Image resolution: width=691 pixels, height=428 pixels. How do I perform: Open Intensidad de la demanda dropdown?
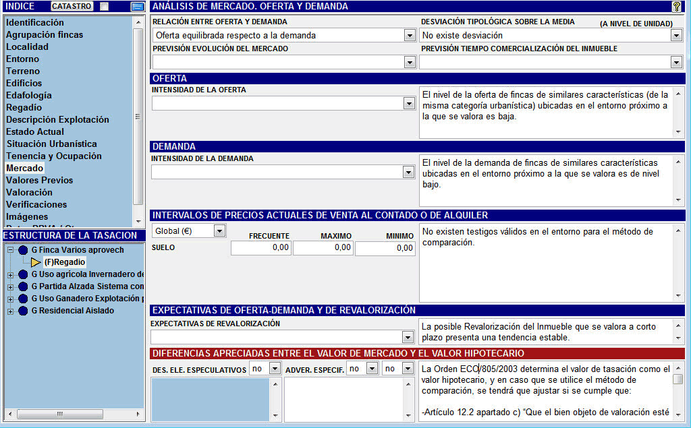tap(408, 172)
